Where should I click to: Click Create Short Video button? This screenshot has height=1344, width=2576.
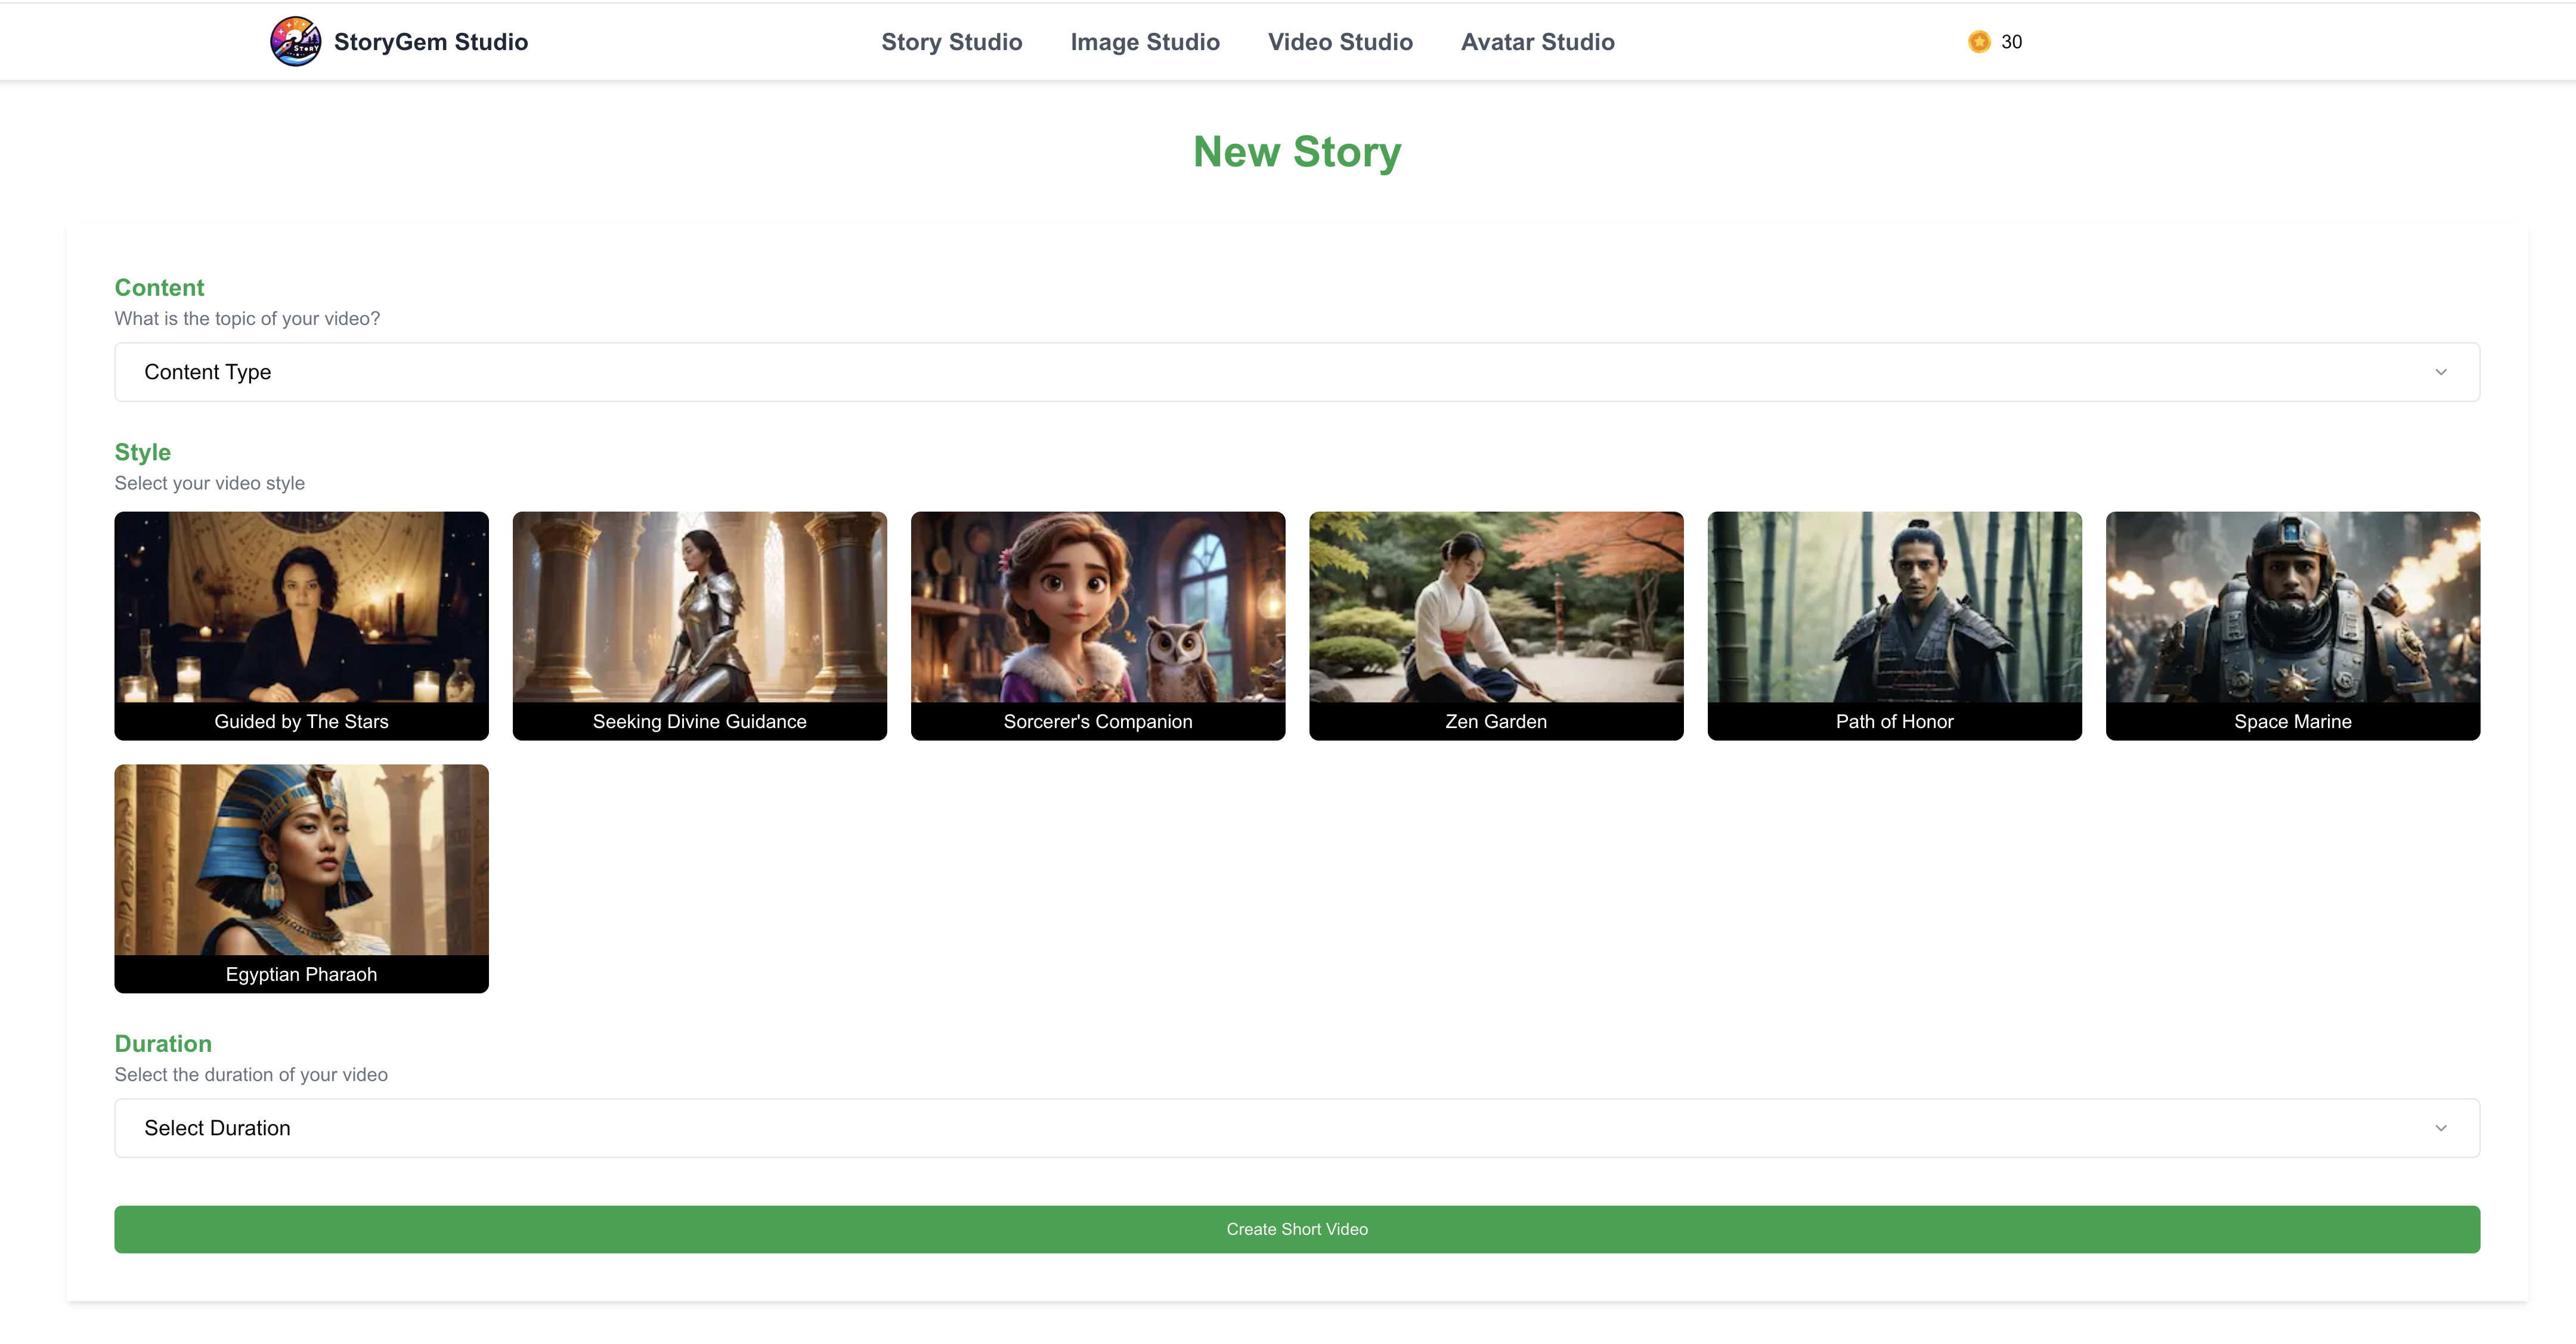pyautogui.click(x=1296, y=1229)
